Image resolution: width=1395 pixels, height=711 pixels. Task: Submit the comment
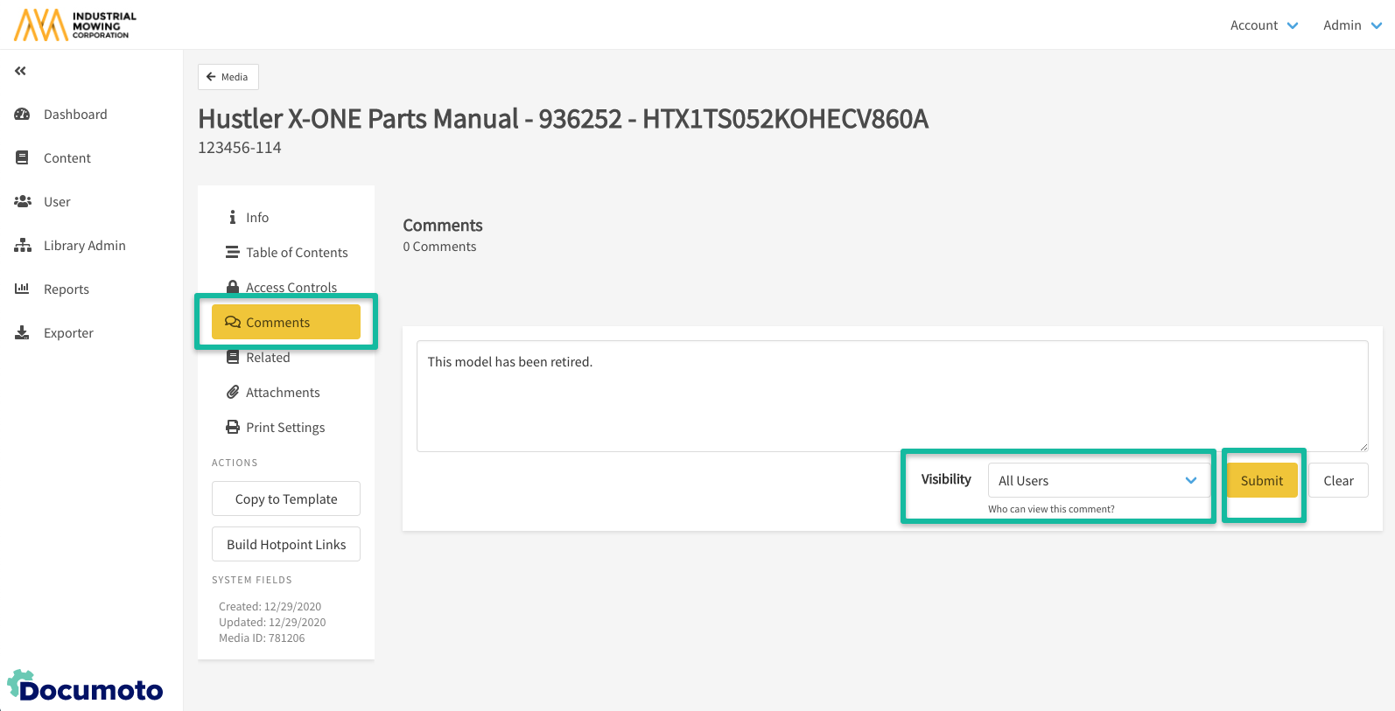pyautogui.click(x=1261, y=481)
